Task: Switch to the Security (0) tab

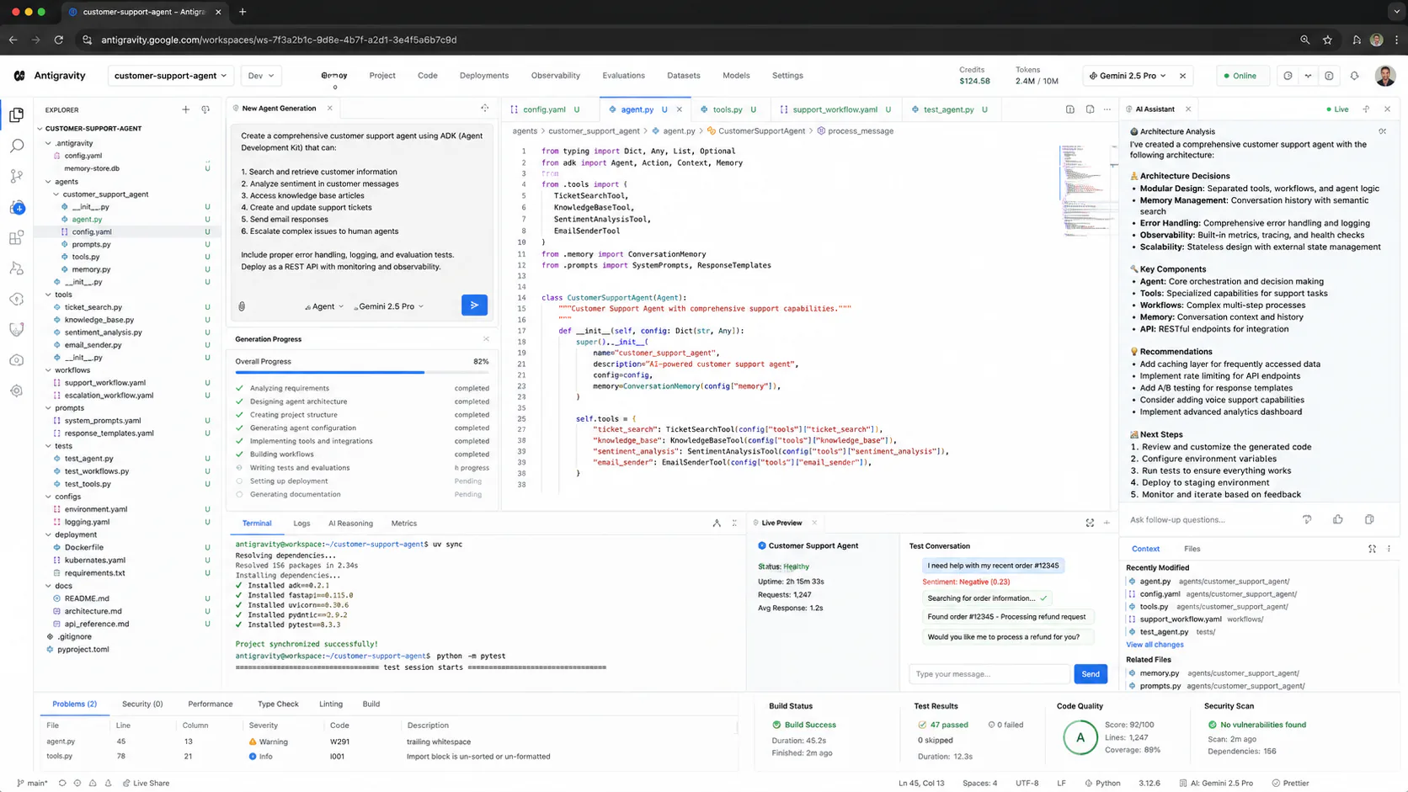Action: coord(142,704)
